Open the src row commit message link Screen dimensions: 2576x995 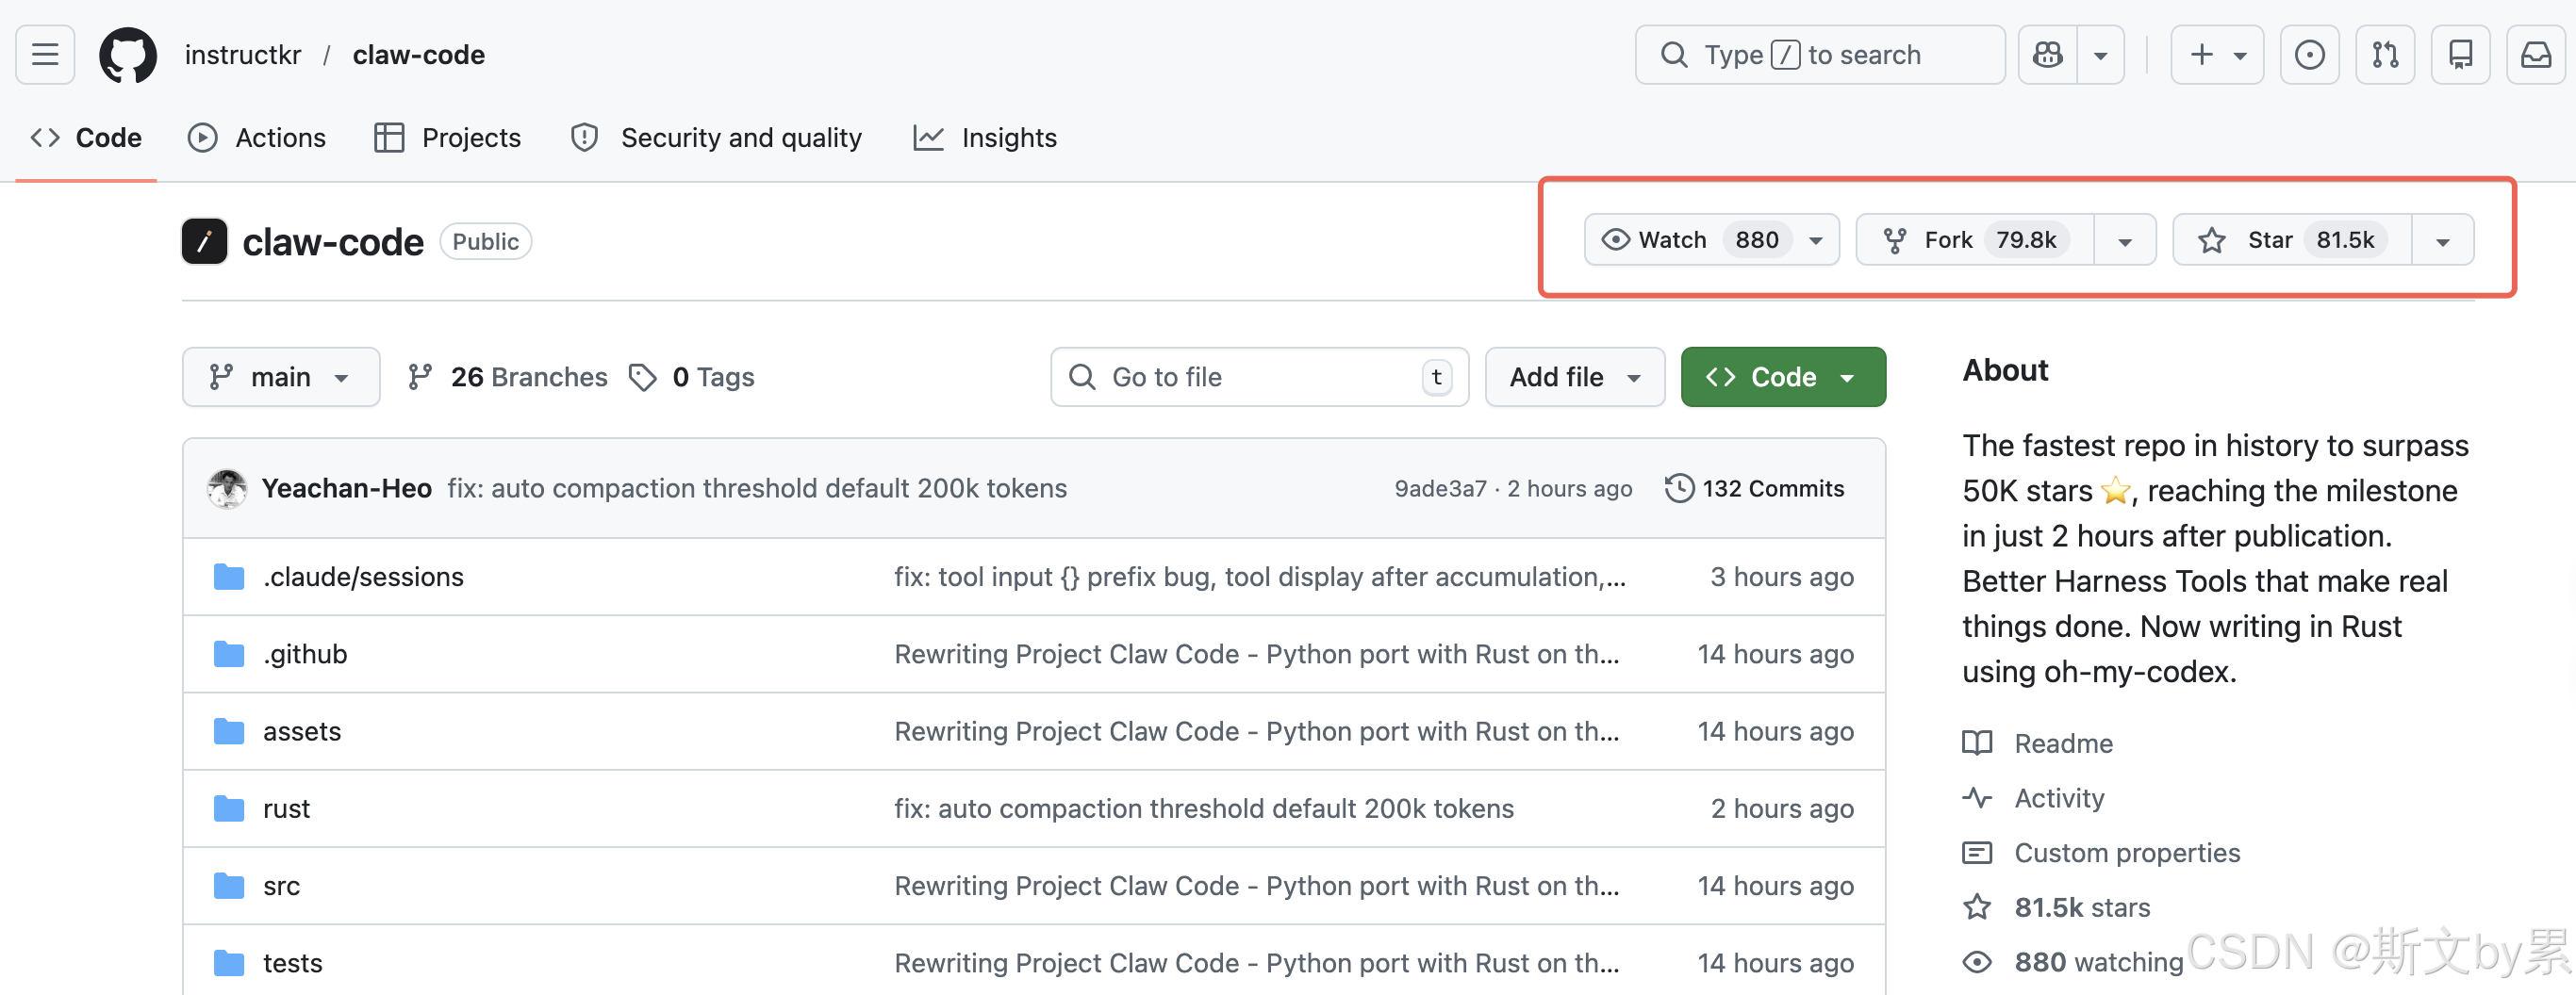(x=1257, y=885)
